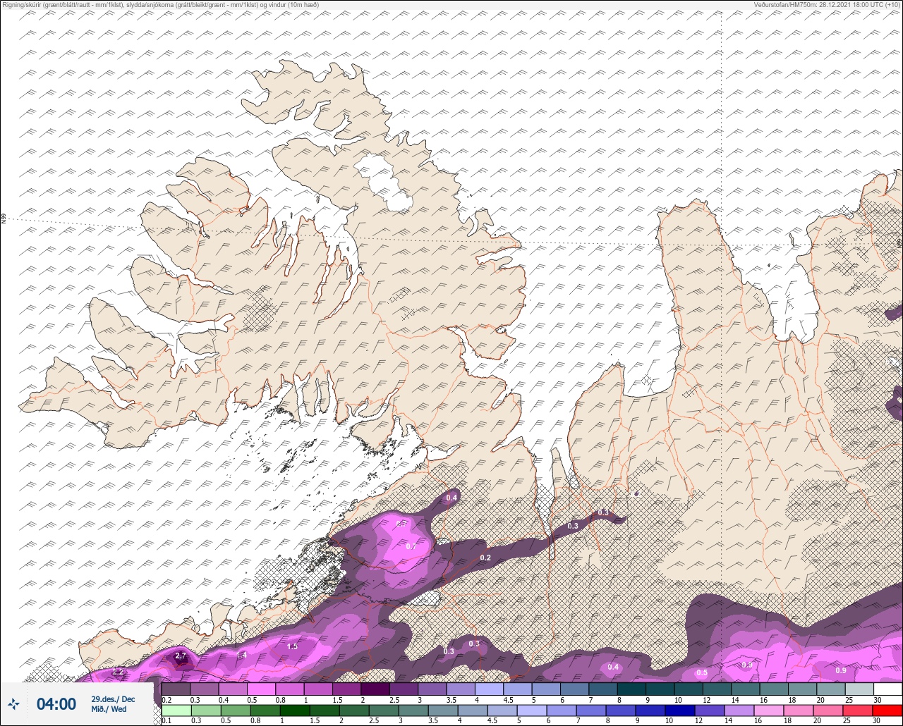The image size is (903, 726).
Task: Click the 0.2 value on the purple band
Action: coord(485,558)
